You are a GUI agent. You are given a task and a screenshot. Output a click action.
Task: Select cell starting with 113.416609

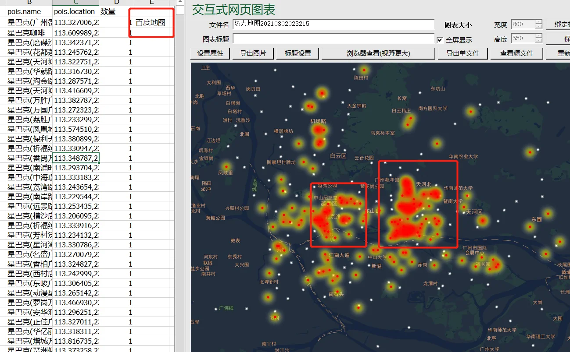tap(75, 91)
